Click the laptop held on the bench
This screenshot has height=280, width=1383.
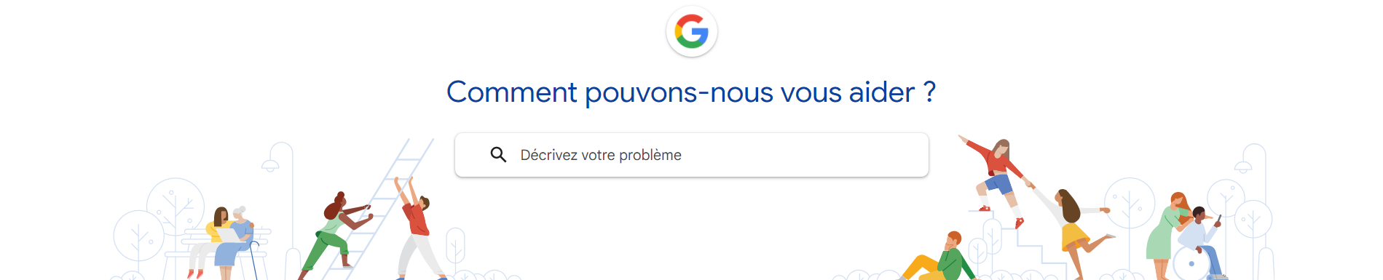click(227, 236)
